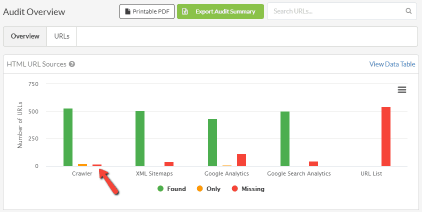Click the green Google Search Analytics bar
Viewport: 422px width, 212px height.
click(285, 138)
